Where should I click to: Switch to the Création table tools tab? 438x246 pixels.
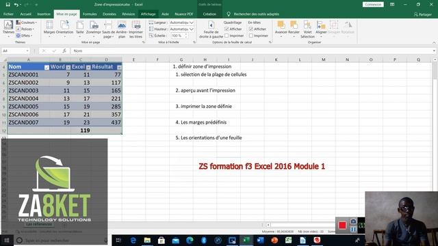209,14
